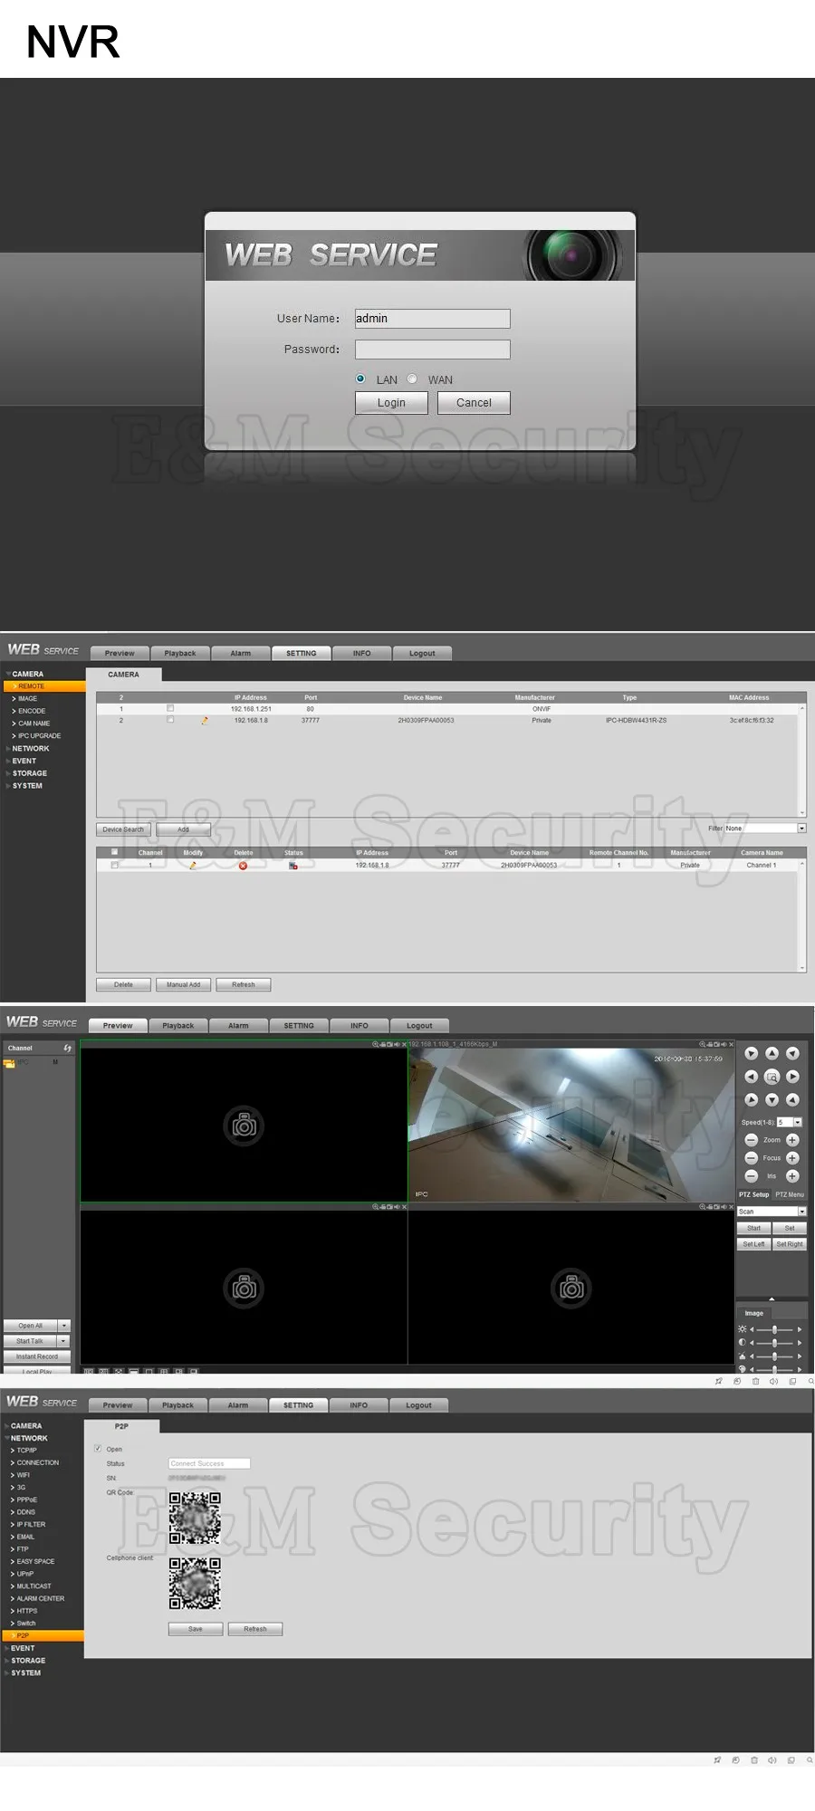Click the Login button

[x=391, y=403]
